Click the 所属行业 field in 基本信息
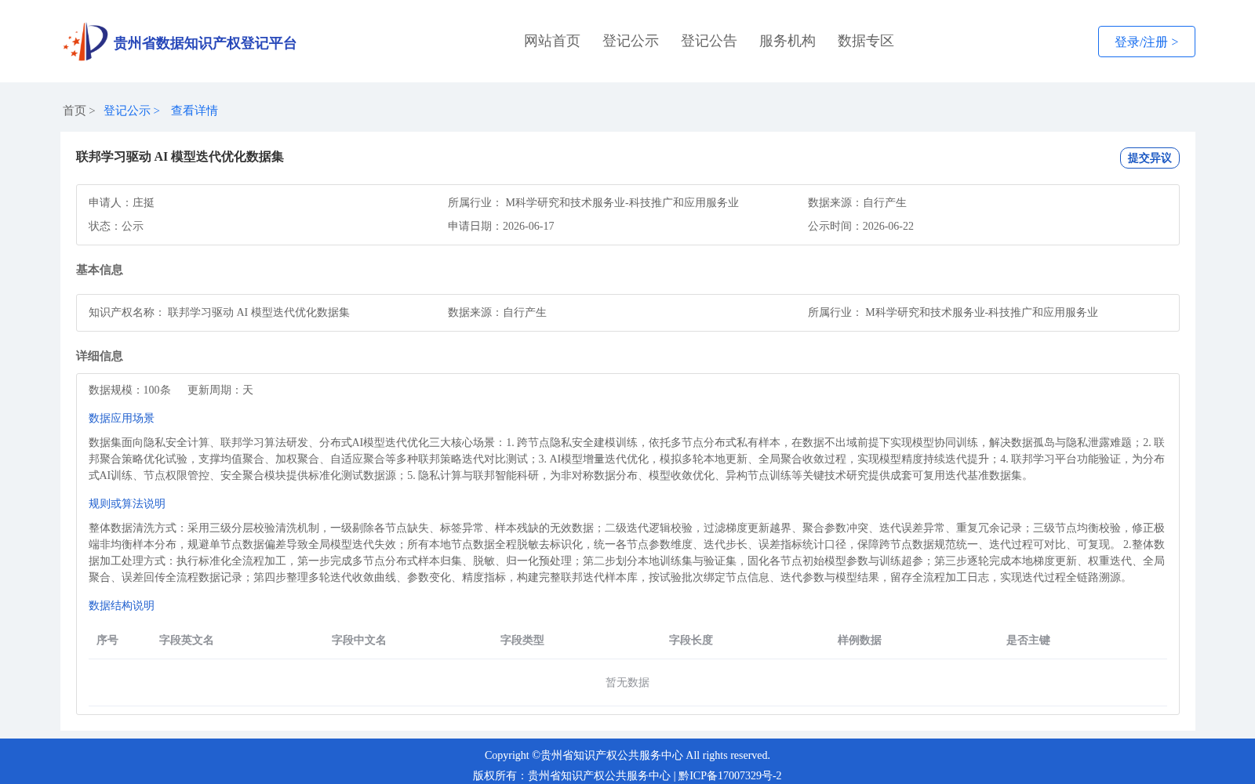The width and height of the screenshot is (1255, 784). pos(953,312)
